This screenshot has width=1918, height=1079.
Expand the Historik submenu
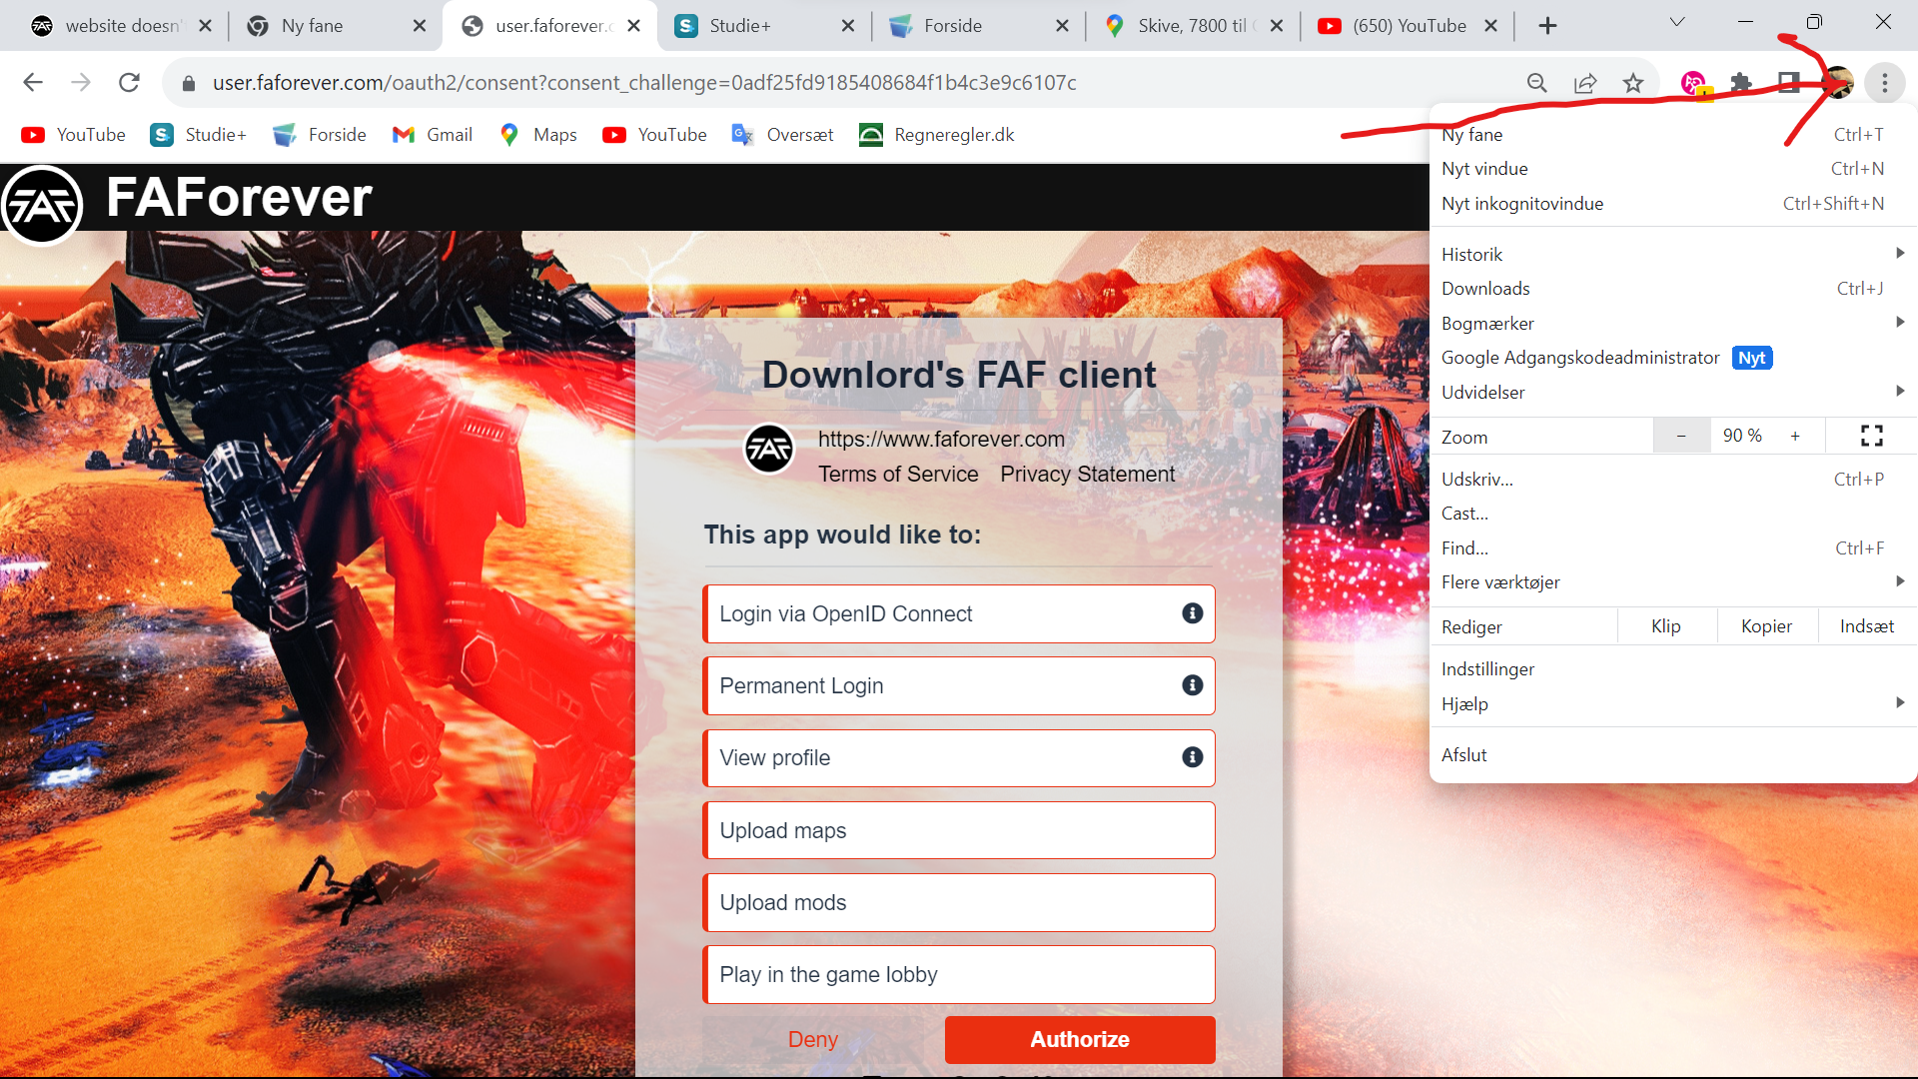point(1671,254)
